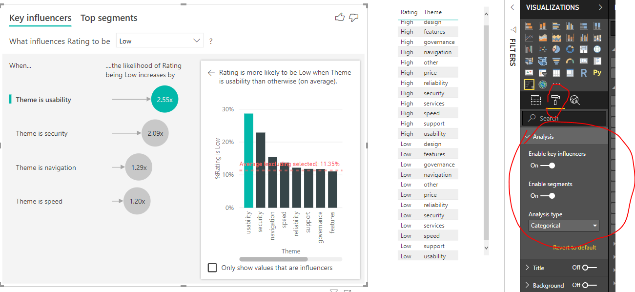Toggle Enable key influencers switch
The height and width of the screenshot is (292, 635).
coord(548,166)
